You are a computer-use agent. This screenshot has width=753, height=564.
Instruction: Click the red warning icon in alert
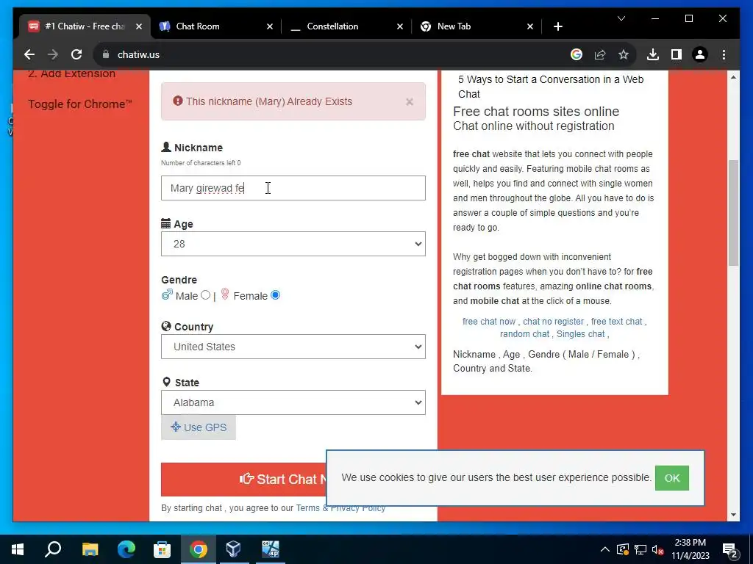pos(178,101)
